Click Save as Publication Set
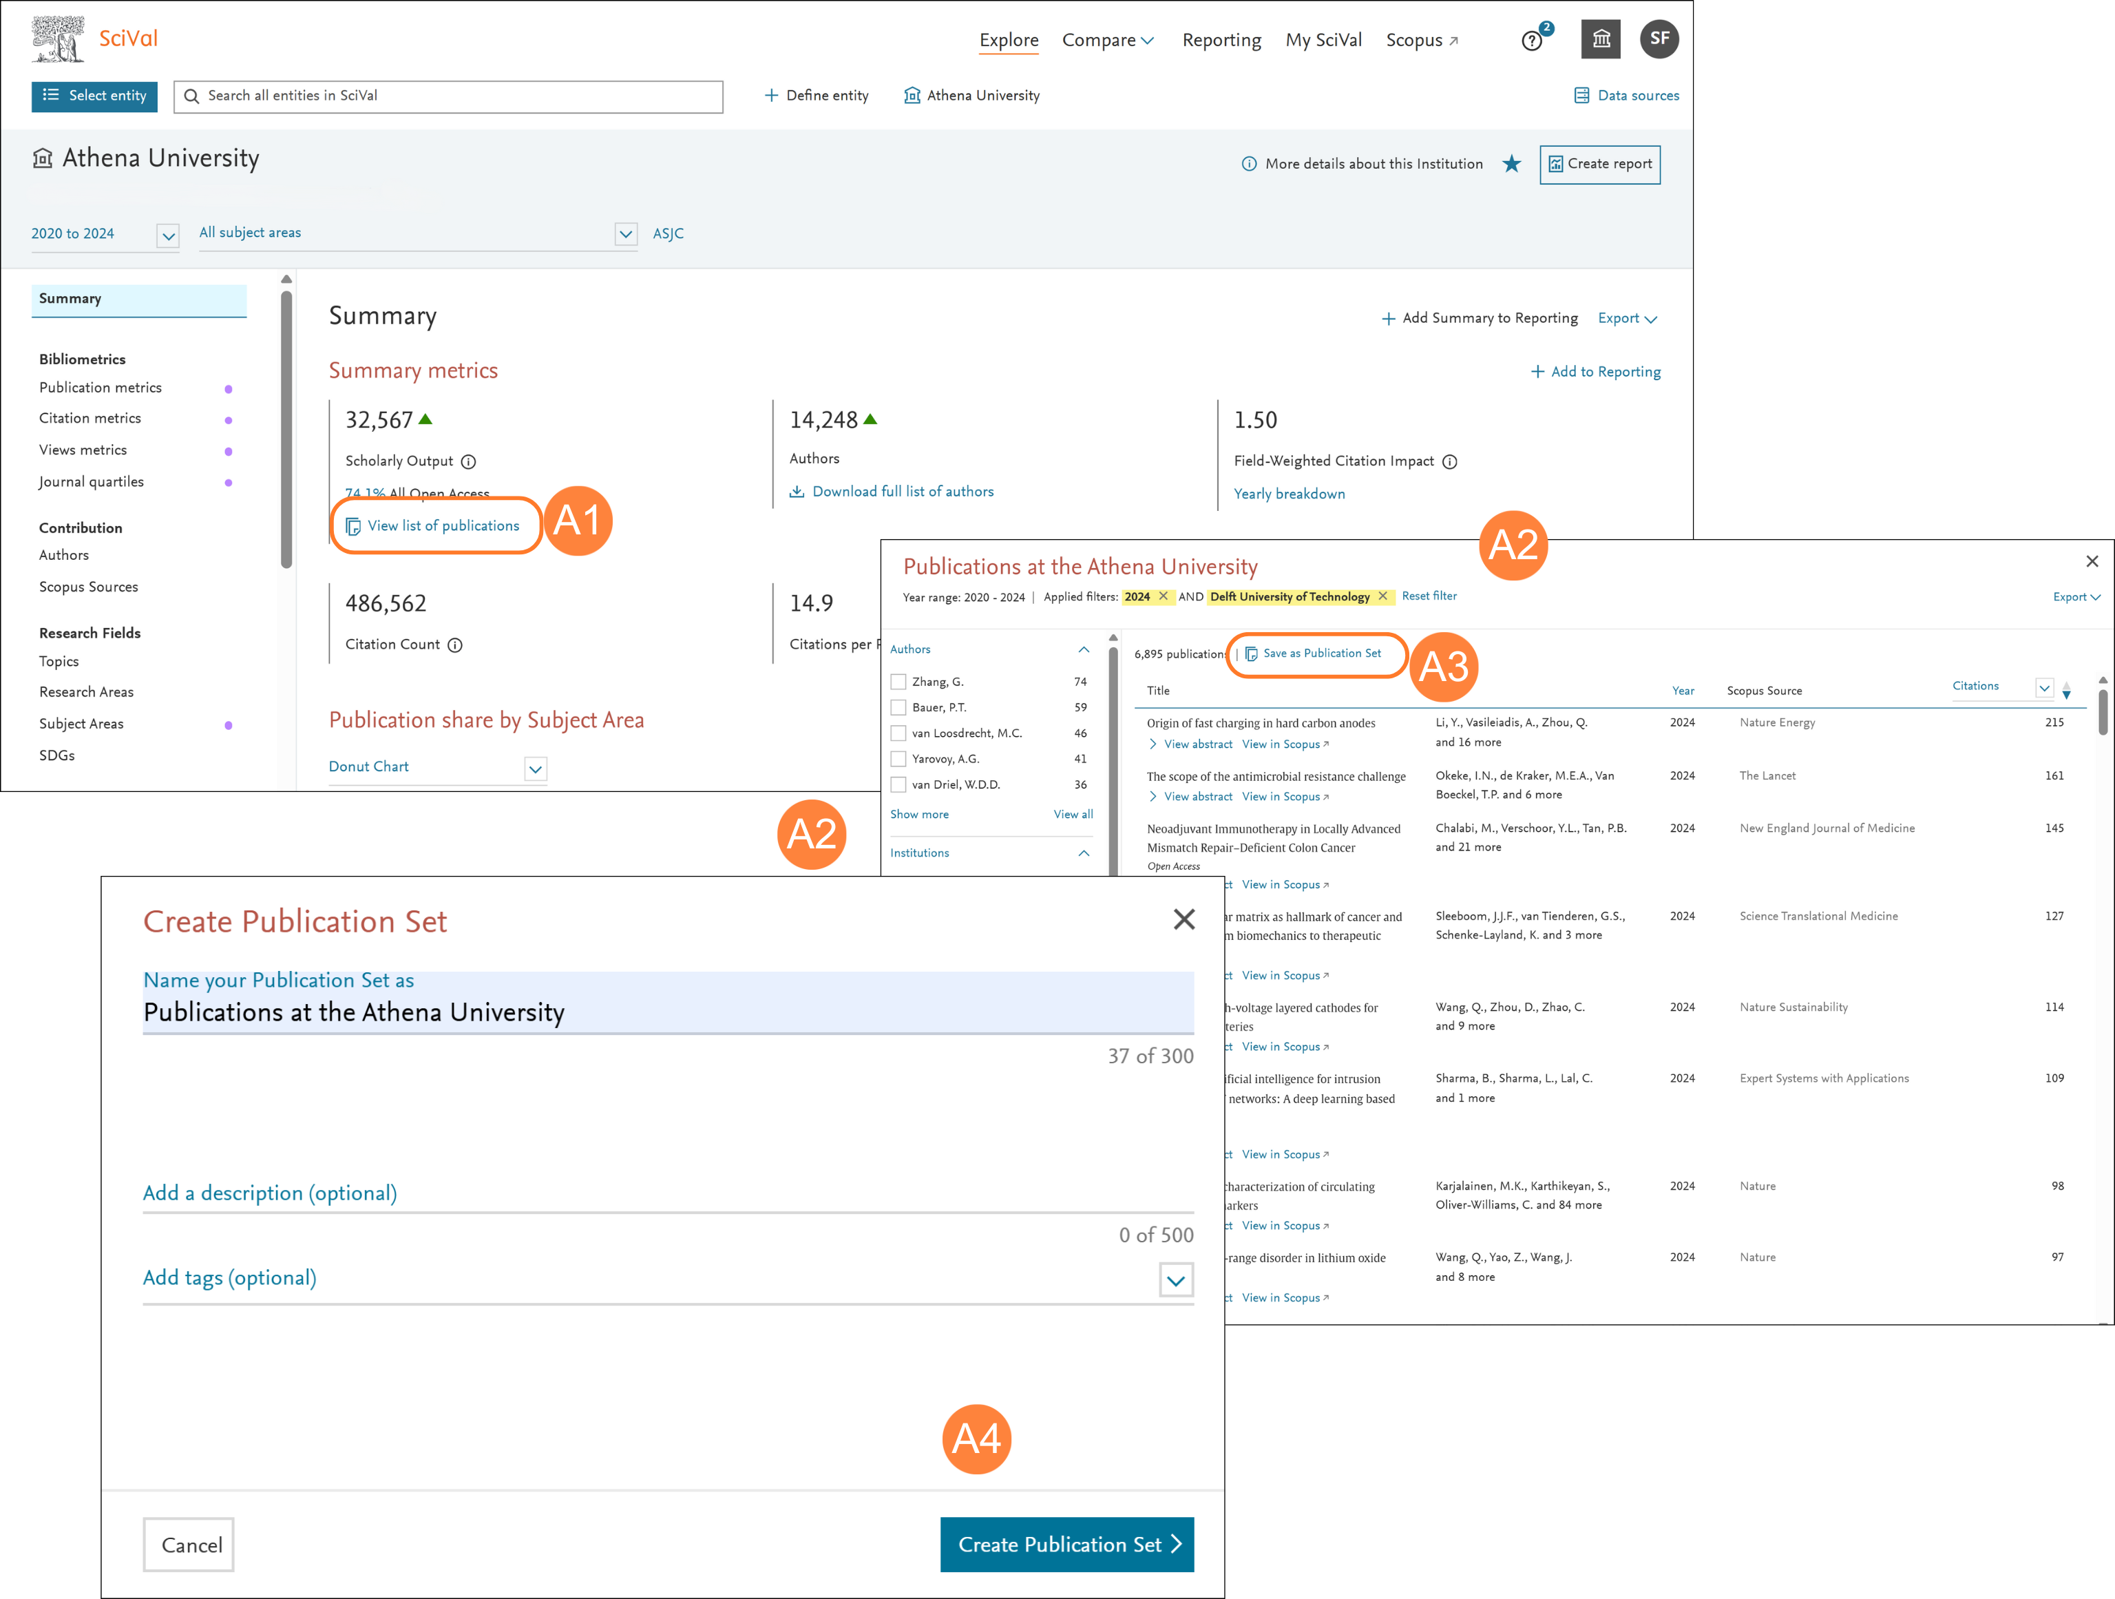This screenshot has width=2115, height=1599. [x=1314, y=654]
